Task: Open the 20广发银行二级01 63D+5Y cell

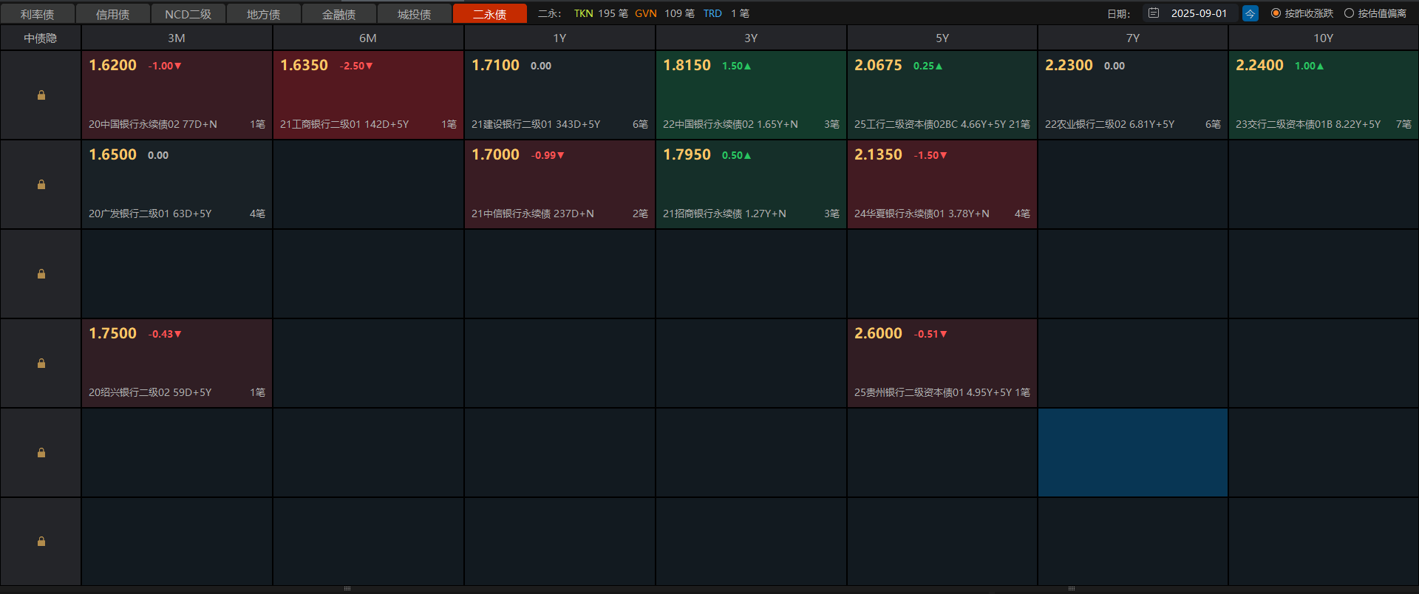Action: (x=177, y=184)
